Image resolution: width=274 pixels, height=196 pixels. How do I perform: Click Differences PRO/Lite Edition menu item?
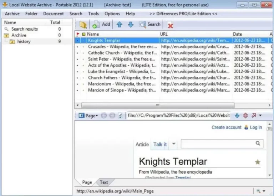point(183,14)
